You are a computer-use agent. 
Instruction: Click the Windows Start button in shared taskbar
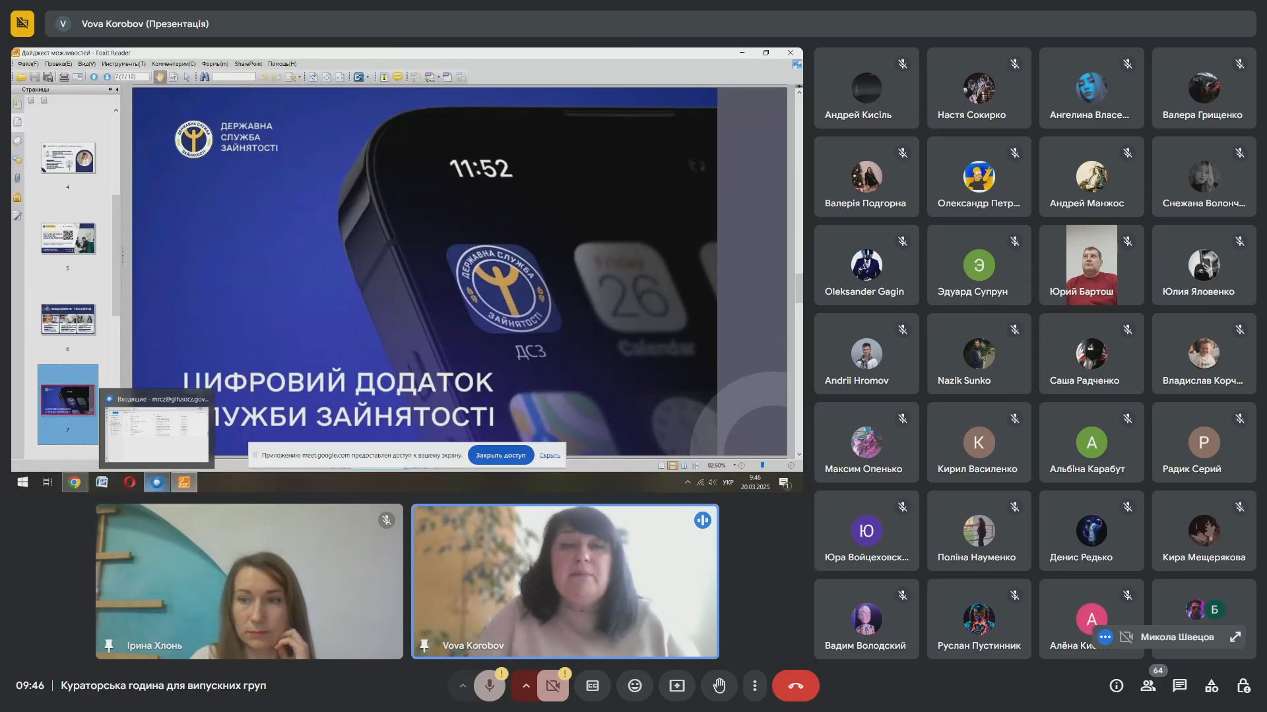(x=22, y=482)
